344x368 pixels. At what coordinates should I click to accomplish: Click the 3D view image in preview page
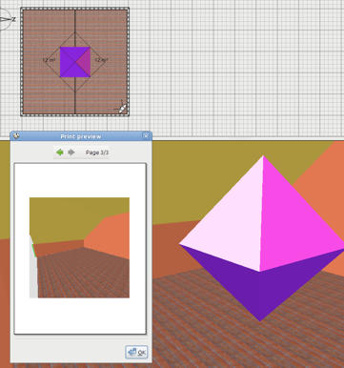(79, 248)
